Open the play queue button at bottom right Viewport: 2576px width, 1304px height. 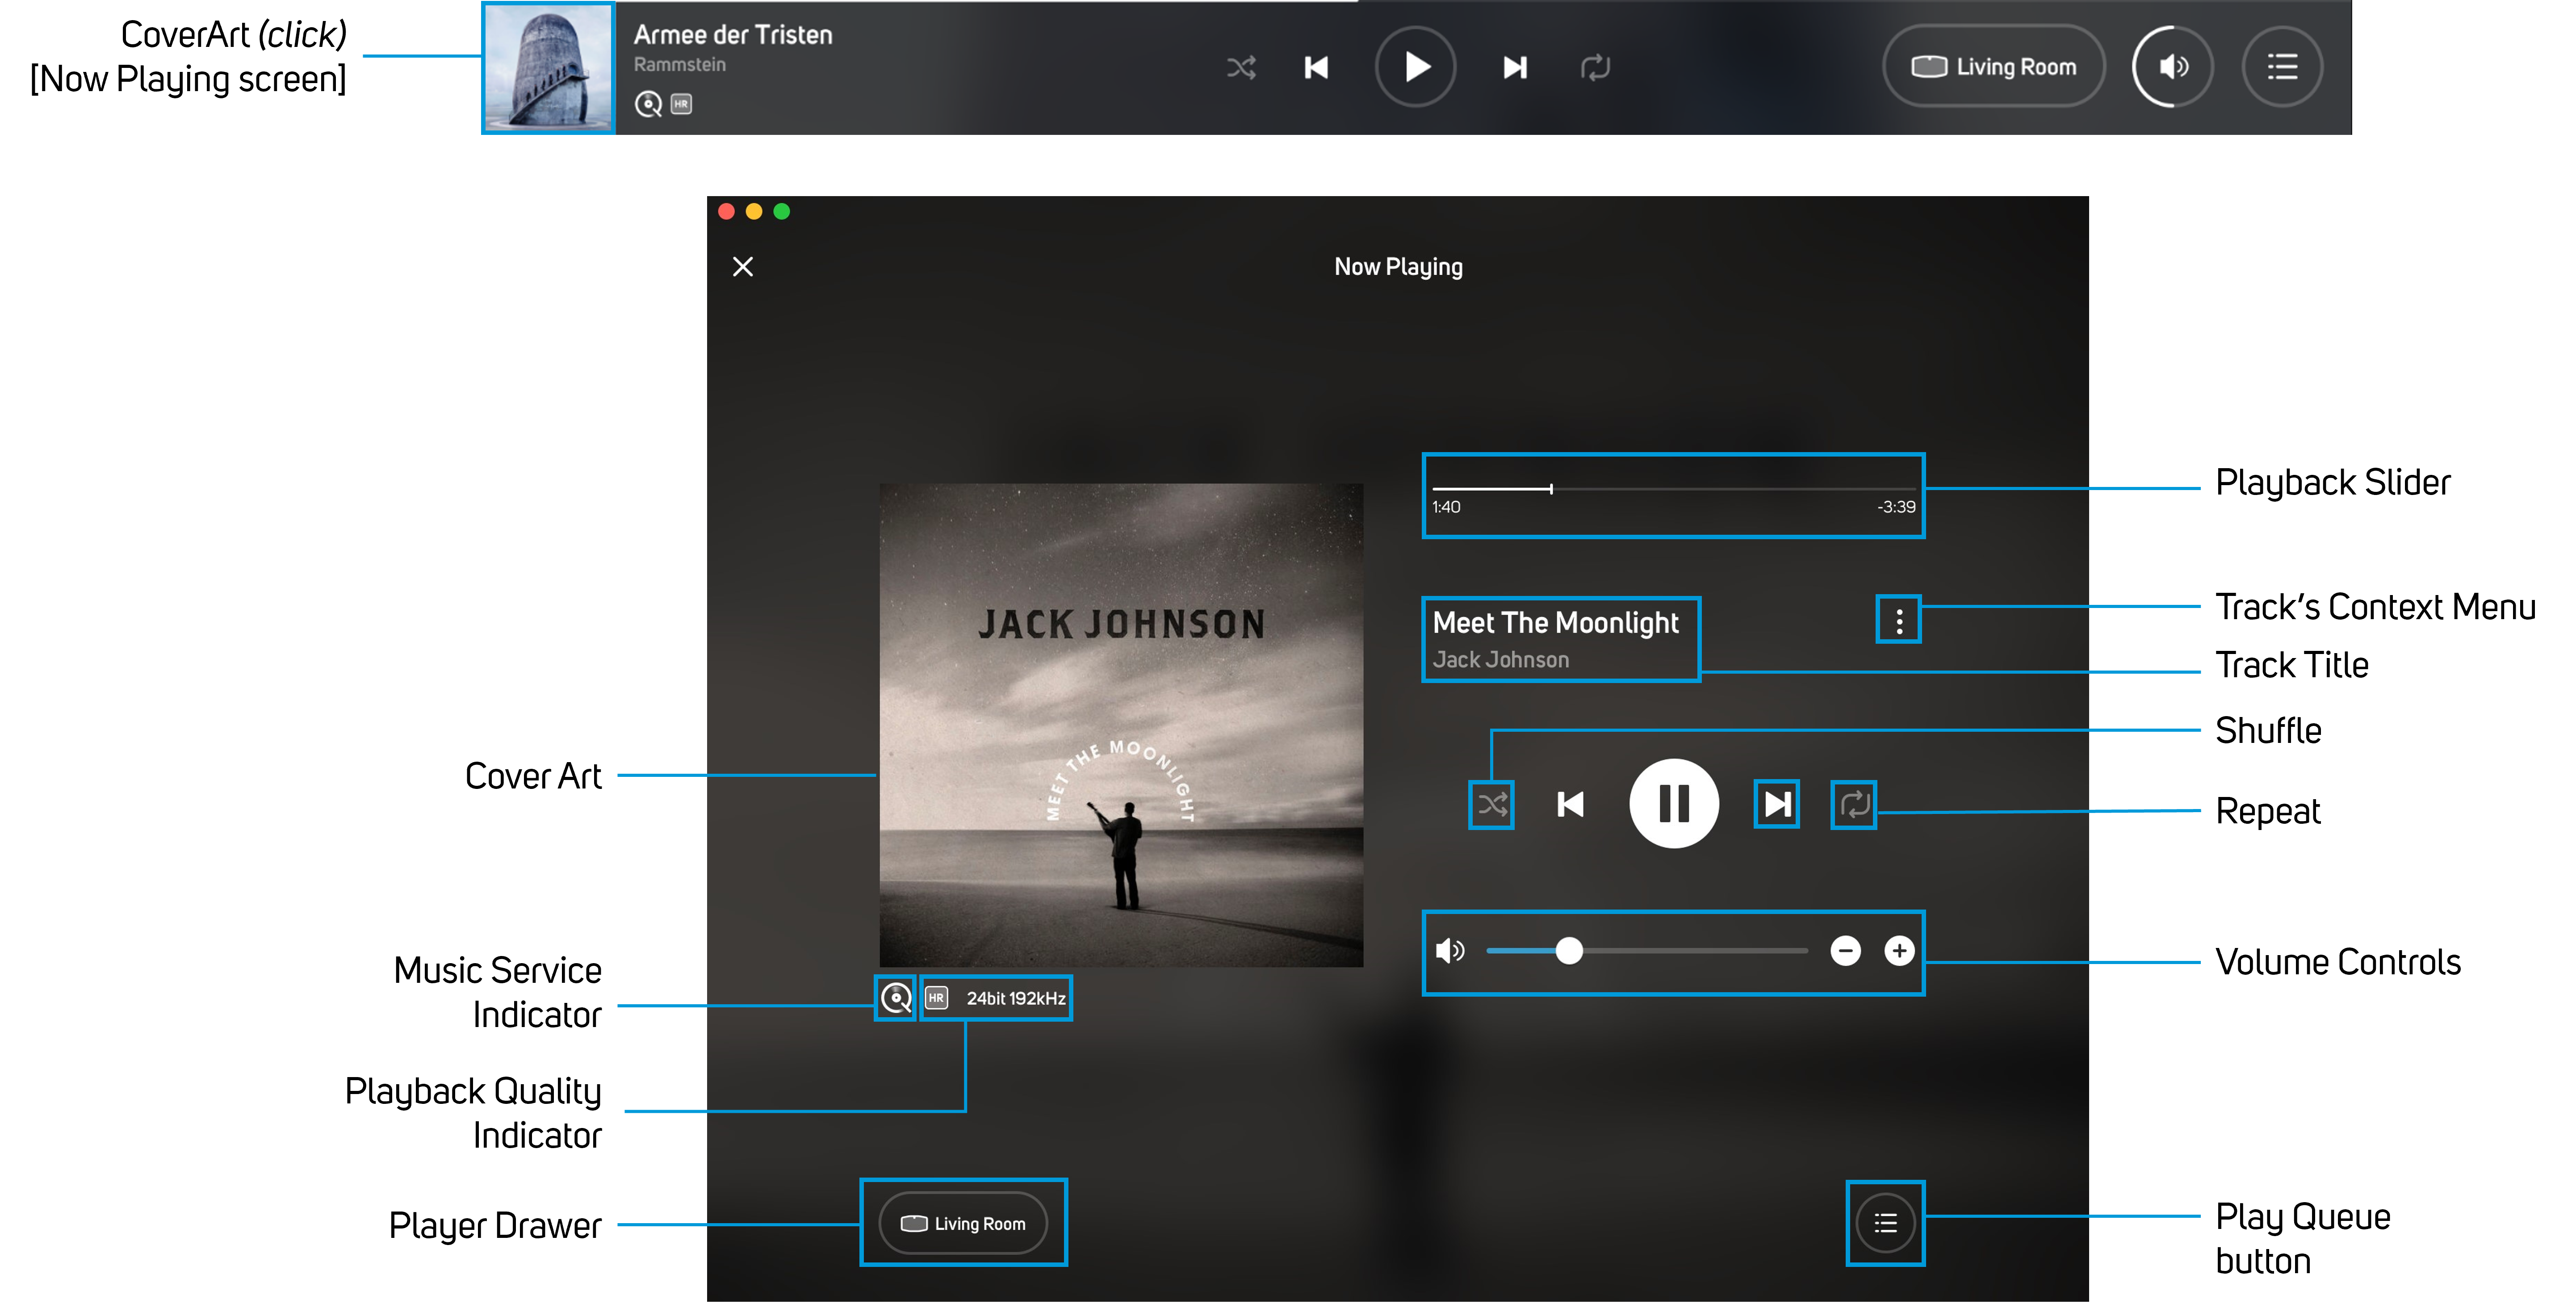click(x=1885, y=1223)
